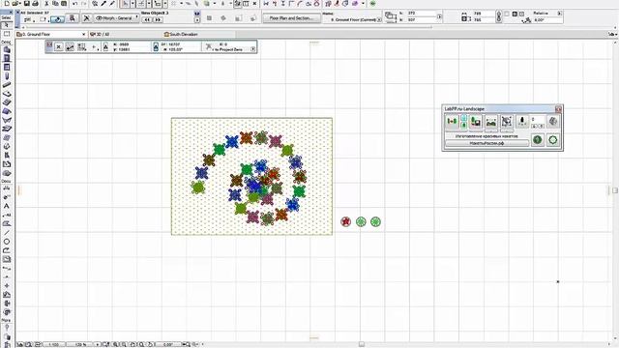Click the green eye icon in top toolbar

[x=372, y=4]
